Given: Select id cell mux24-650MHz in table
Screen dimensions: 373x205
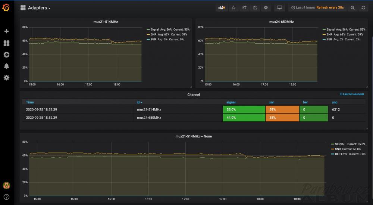Looking at the screenshot, I should click(x=149, y=118).
